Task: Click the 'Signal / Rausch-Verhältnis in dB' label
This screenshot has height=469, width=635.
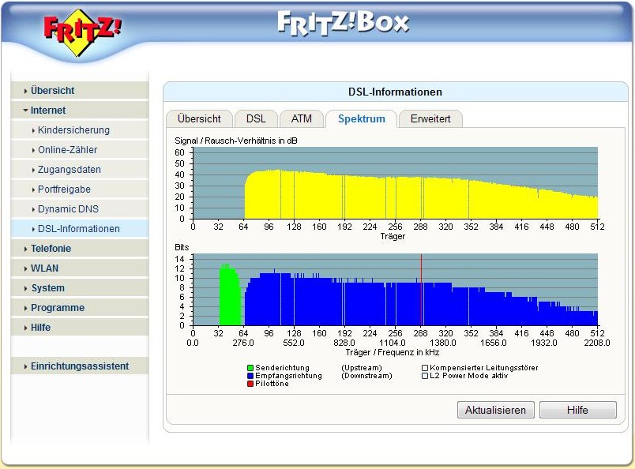Action: coord(236,141)
